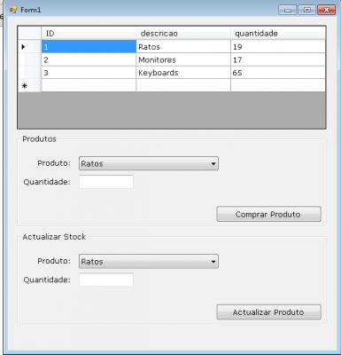This screenshot has height=355, width=341.
Task: Click the Comprar Produto button
Action: click(x=268, y=214)
